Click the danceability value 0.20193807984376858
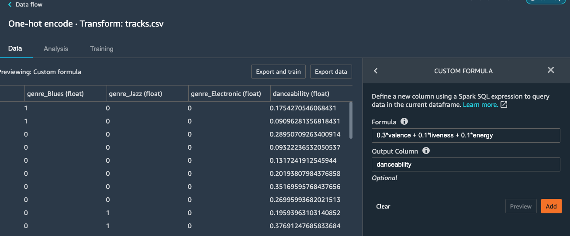Viewport: 570px width, 236px height. 305,173
